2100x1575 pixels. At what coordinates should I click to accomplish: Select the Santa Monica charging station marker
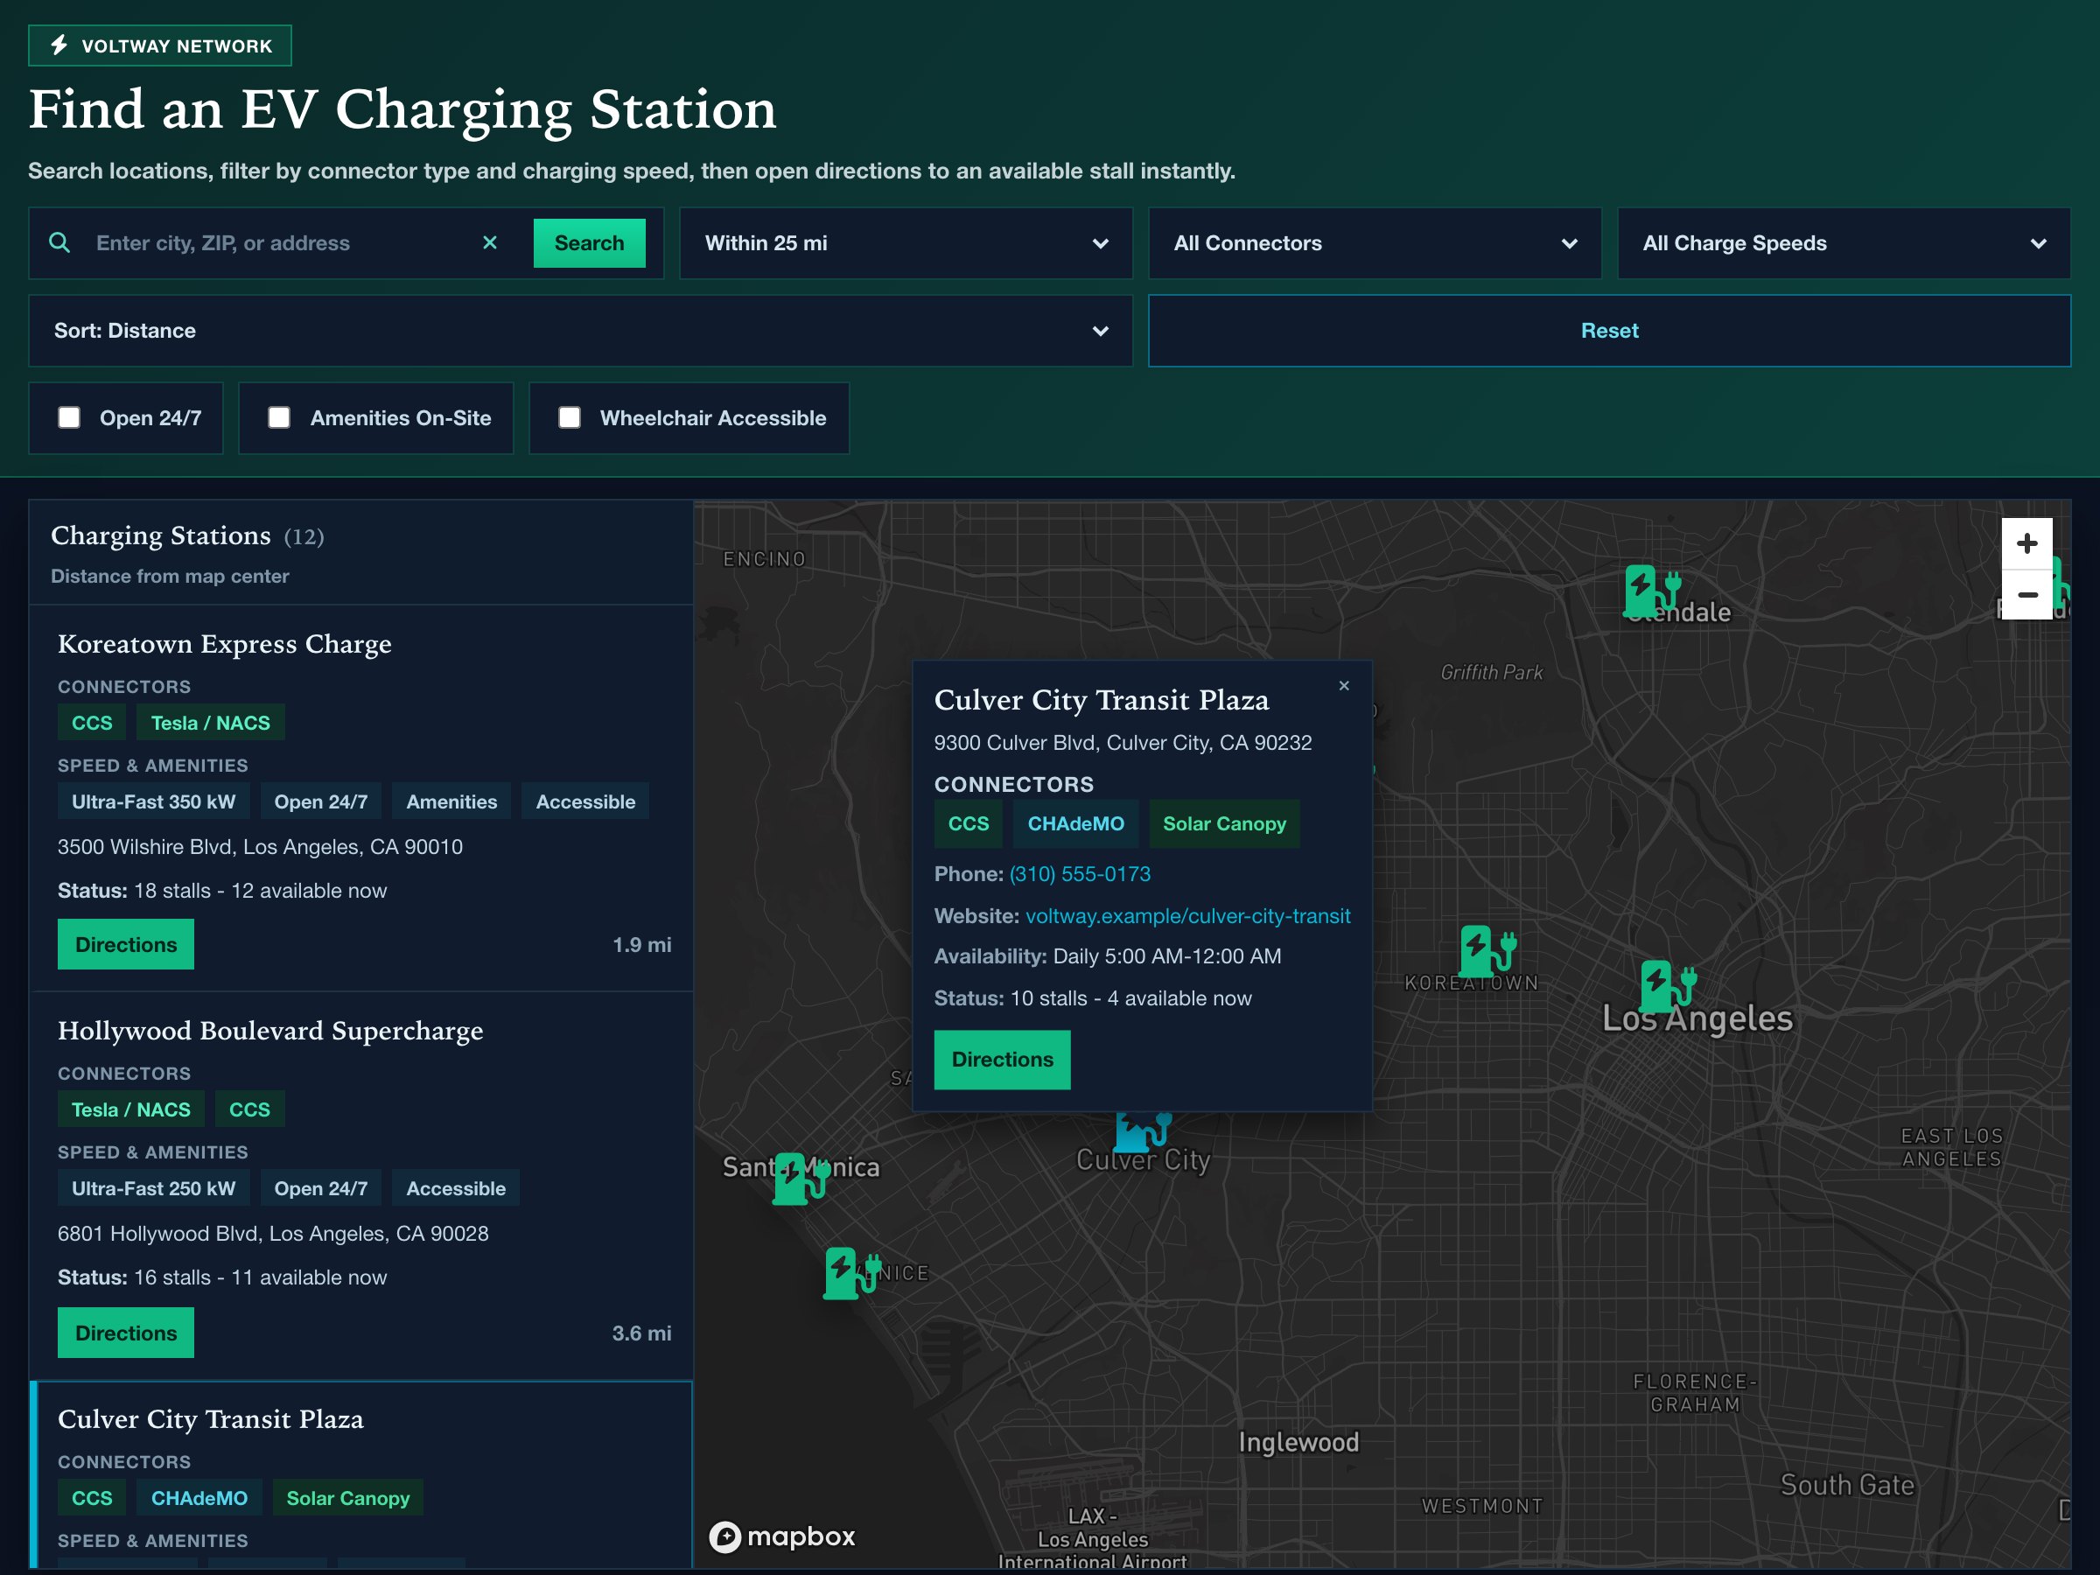pos(801,1178)
